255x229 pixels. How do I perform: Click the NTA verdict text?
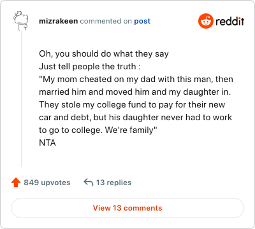[x=47, y=143]
